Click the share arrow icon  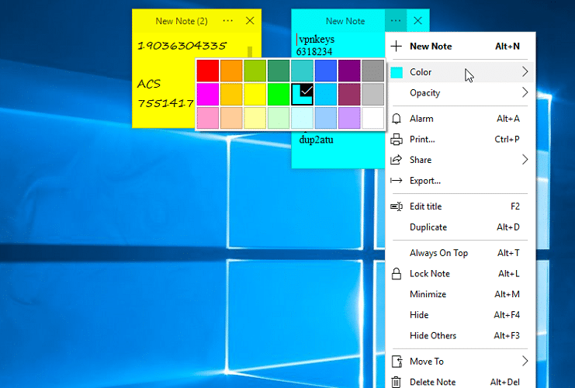click(396, 160)
